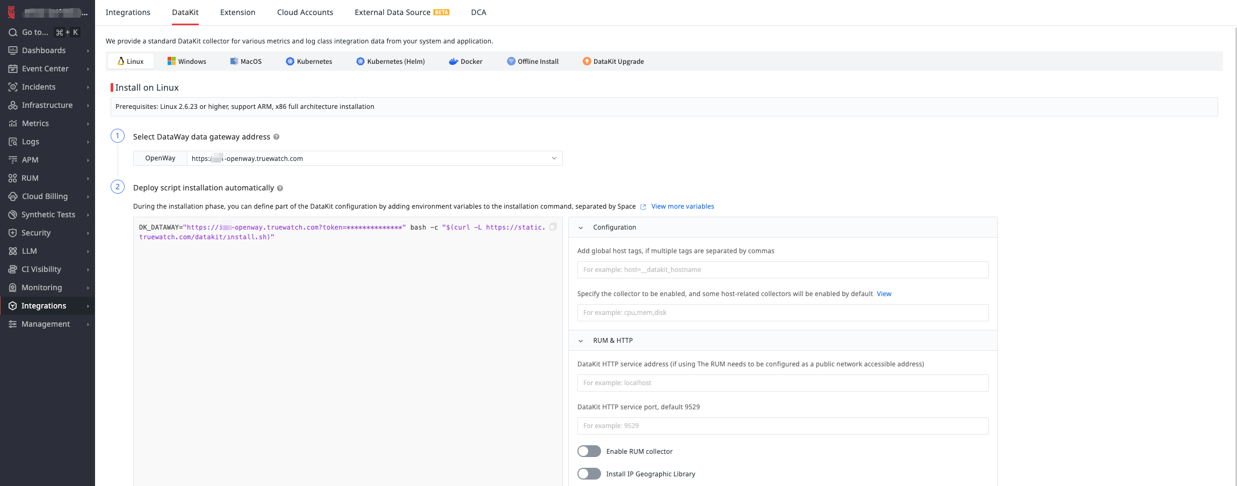Collapse the RUM & HTTP section

[581, 341]
